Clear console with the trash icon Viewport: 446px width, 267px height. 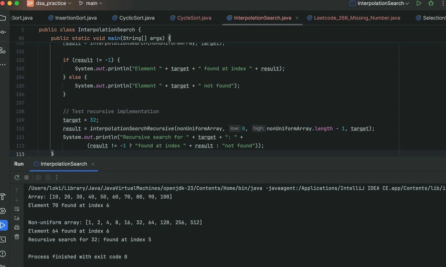pyautogui.click(x=17, y=237)
